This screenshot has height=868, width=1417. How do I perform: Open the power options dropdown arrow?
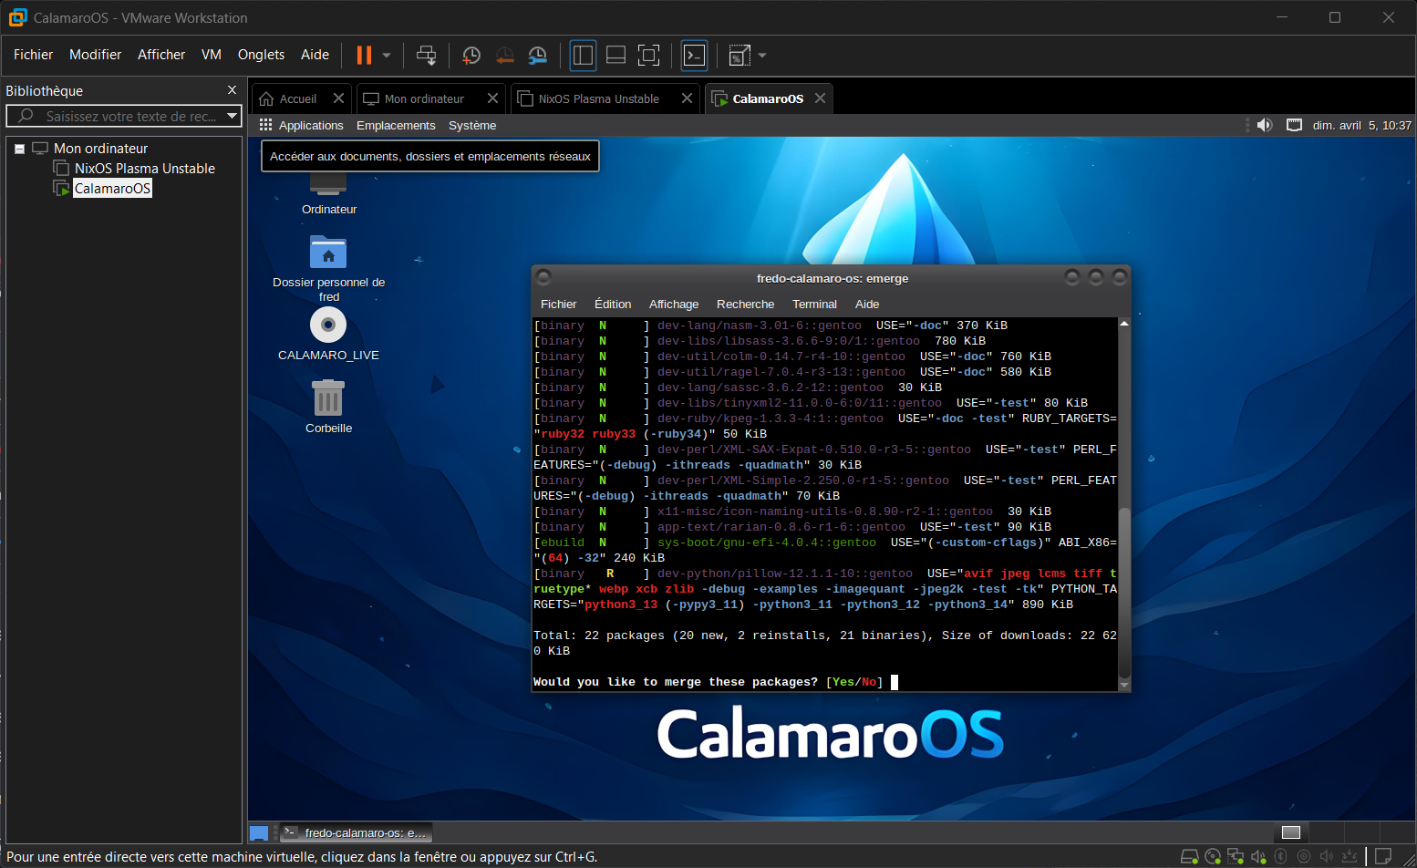point(387,56)
